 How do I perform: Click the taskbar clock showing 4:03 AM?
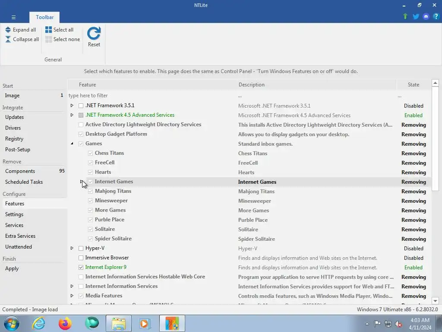[420, 324]
